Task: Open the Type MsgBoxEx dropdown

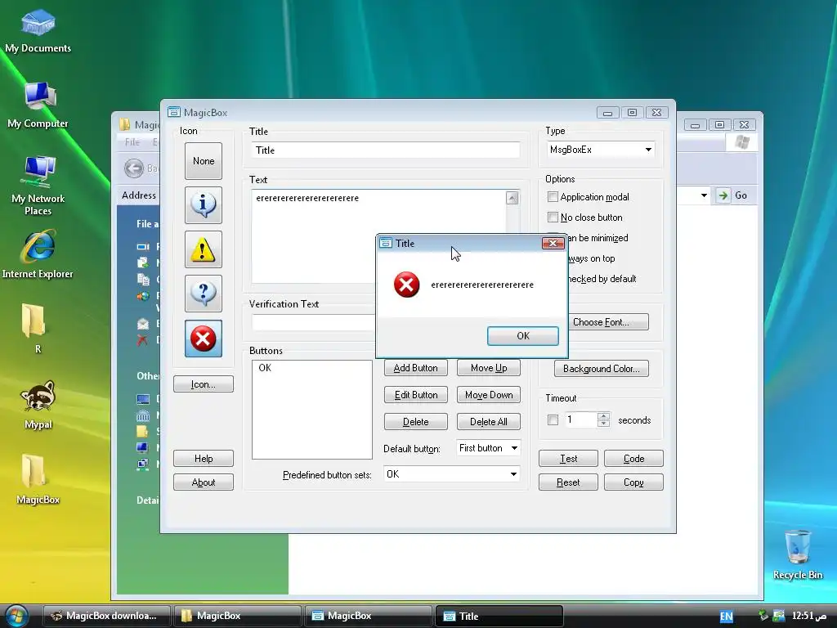Action: coord(648,150)
